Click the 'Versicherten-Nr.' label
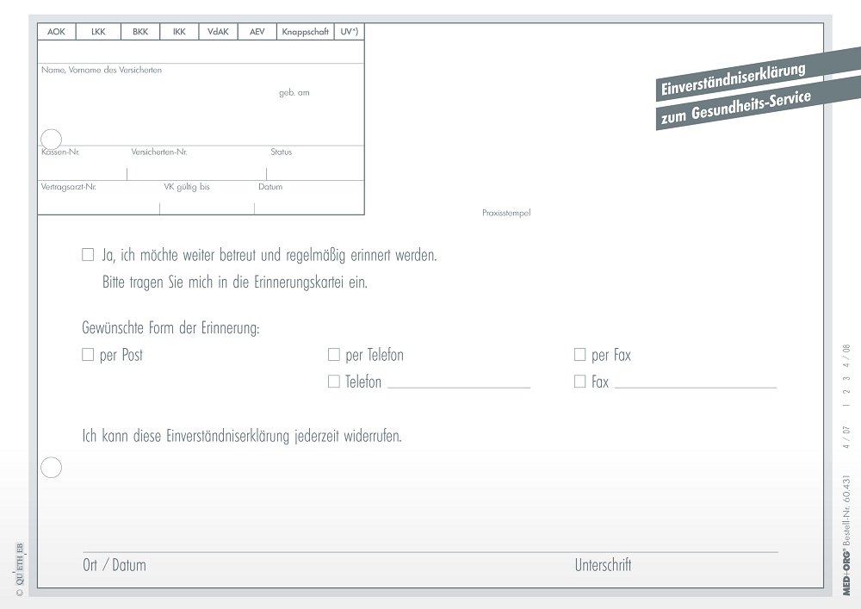Viewport: 861px width, 609px height. coord(159,152)
